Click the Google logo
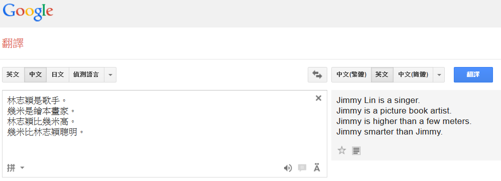This screenshot has width=501, height=181. 28,12
